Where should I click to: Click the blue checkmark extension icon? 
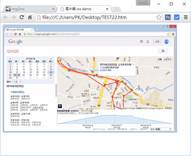tap(177, 17)
